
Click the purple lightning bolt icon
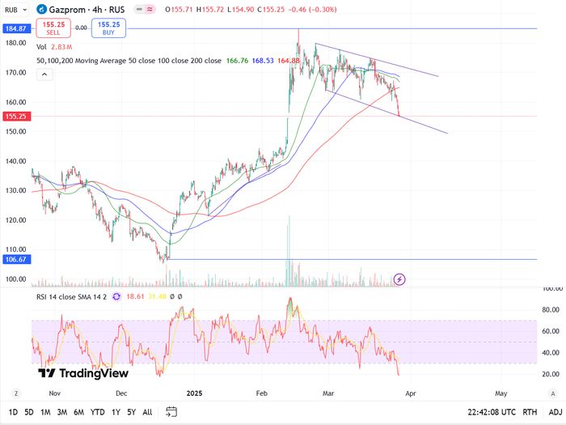click(399, 279)
